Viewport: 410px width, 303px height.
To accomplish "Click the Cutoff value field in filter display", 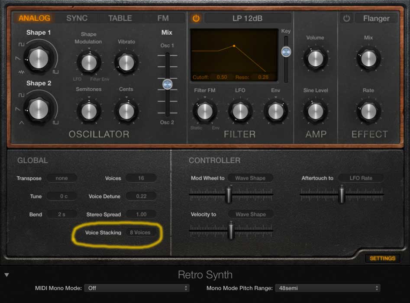I will [x=221, y=77].
